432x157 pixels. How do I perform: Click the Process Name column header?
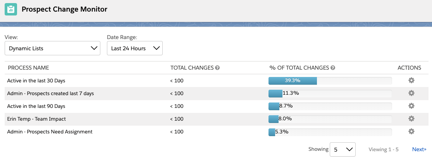click(x=28, y=68)
